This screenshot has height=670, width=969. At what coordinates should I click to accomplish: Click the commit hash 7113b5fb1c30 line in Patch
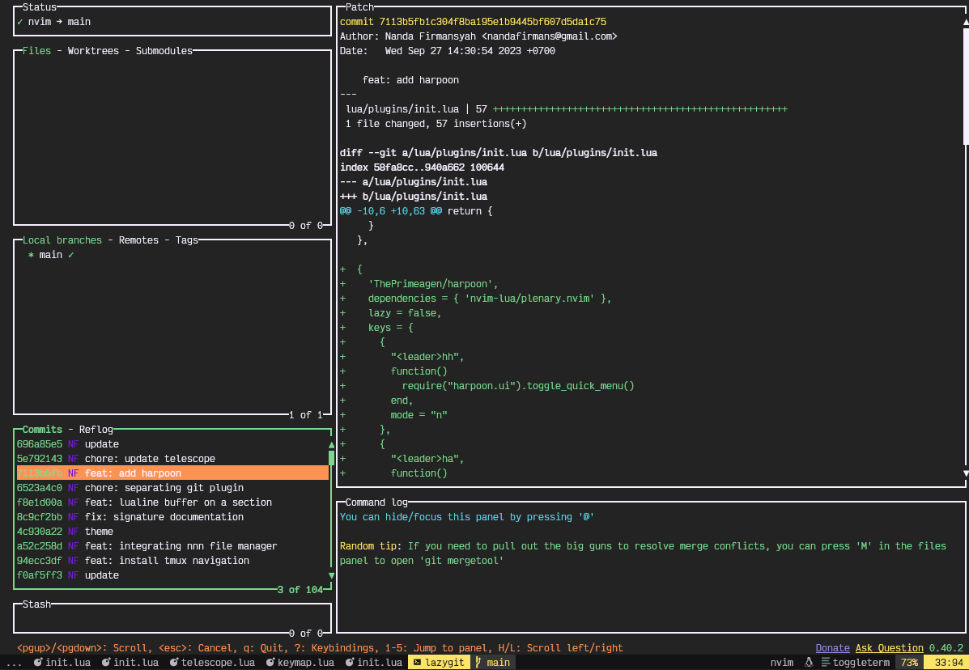pyautogui.click(x=473, y=22)
